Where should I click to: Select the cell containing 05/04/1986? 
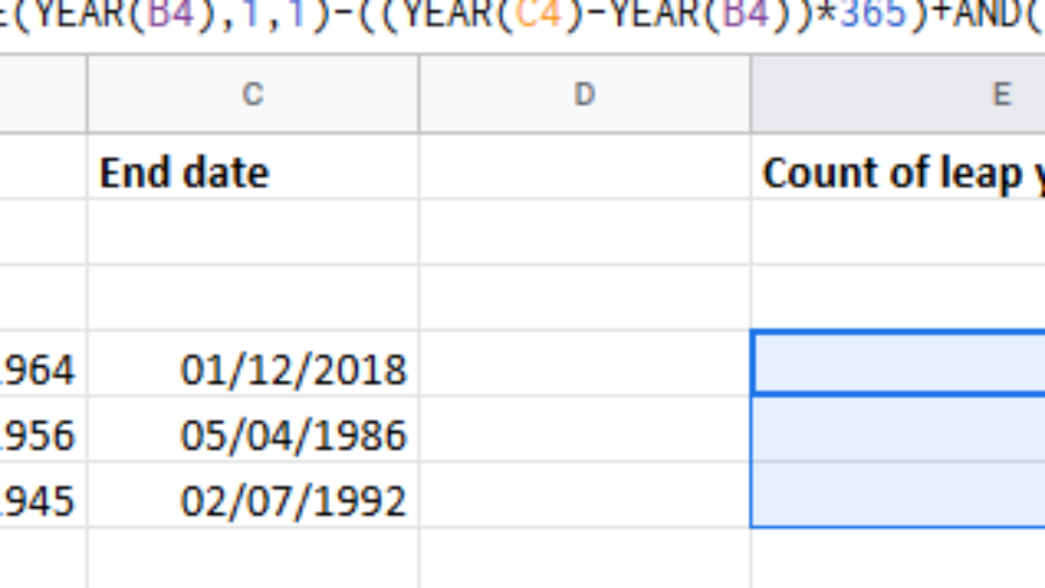pyautogui.click(x=253, y=436)
